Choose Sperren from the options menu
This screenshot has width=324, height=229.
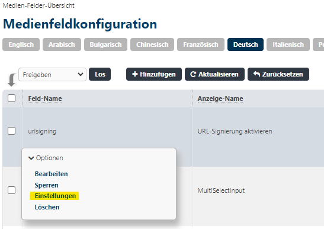point(46,185)
